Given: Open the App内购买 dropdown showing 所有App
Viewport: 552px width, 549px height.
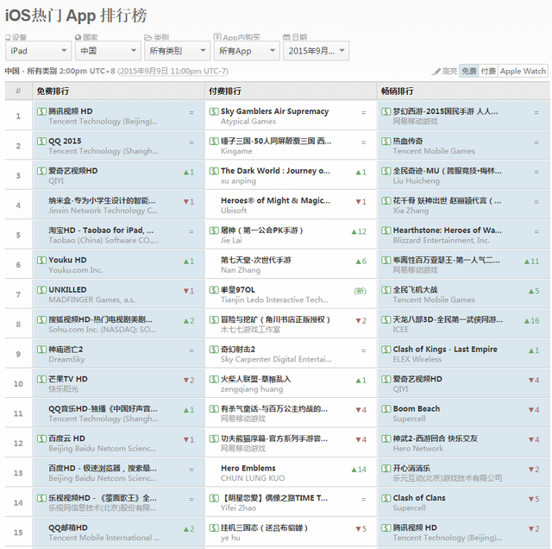Looking at the screenshot, I should click(246, 51).
